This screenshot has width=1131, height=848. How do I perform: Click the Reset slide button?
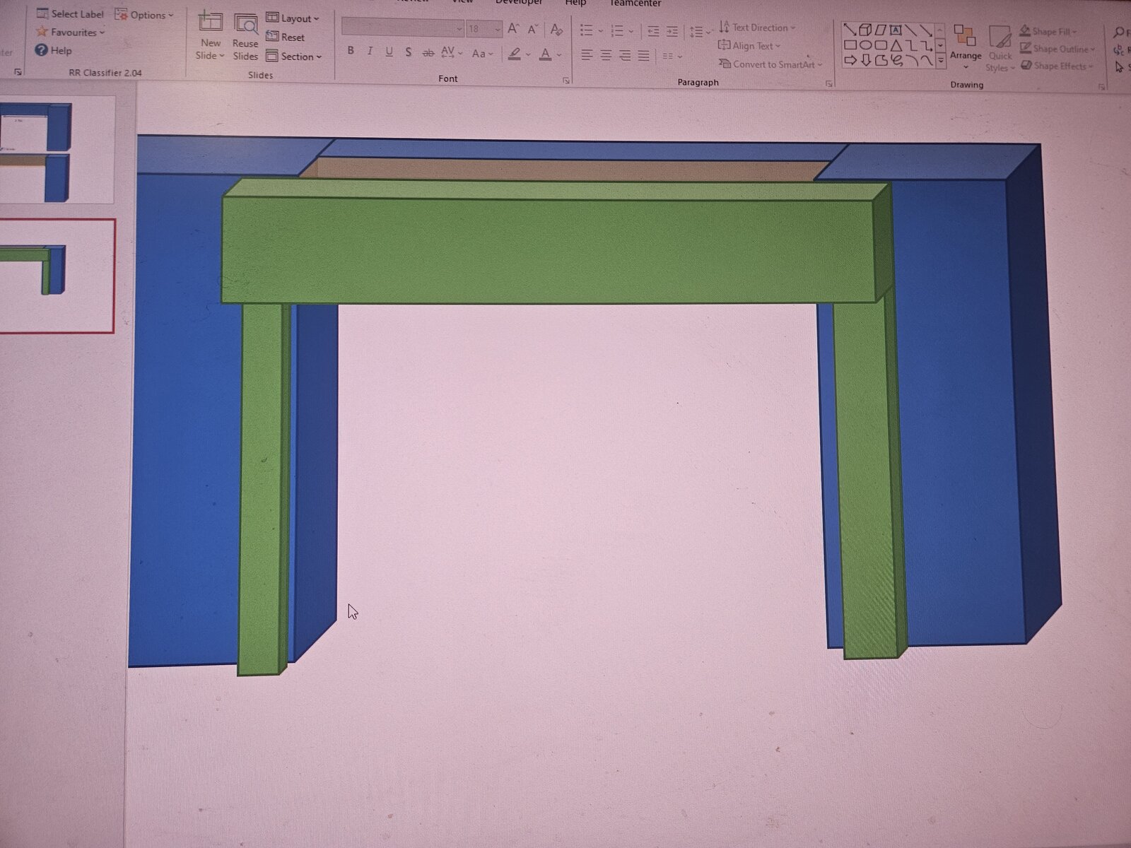click(286, 37)
